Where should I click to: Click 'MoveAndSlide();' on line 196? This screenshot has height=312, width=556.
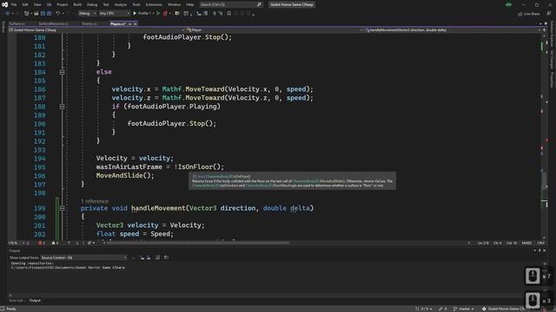click(125, 175)
